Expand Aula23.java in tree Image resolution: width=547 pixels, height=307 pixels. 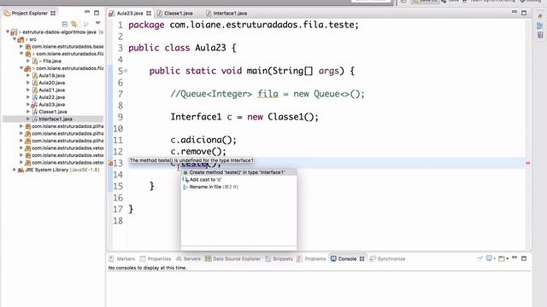(x=28, y=104)
